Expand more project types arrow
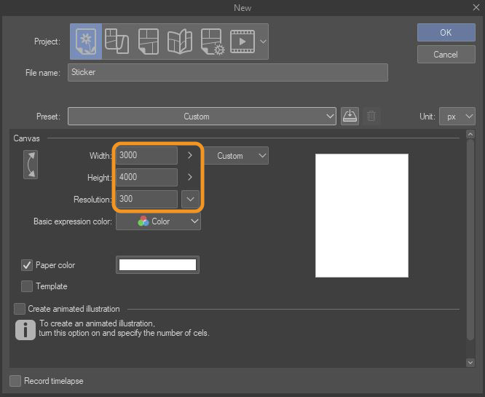Viewport: 485px width, 397px height. pyautogui.click(x=263, y=42)
